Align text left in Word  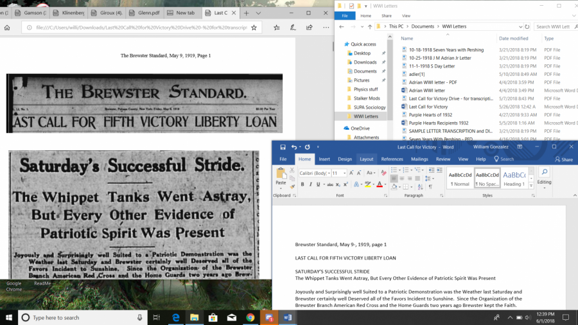394,179
